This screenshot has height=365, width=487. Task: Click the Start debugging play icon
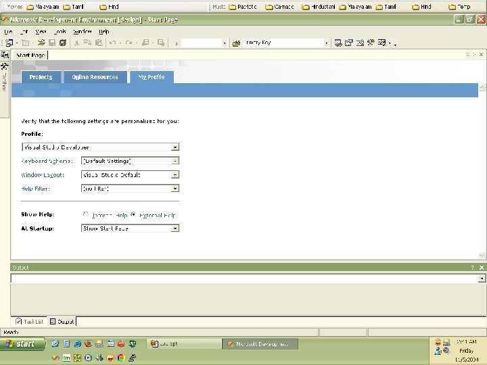(x=177, y=43)
